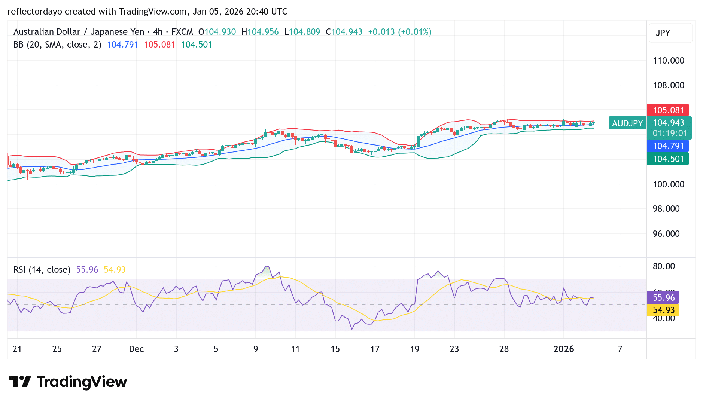
Task: Open the 4h timeframe selector
Action: 157,32
